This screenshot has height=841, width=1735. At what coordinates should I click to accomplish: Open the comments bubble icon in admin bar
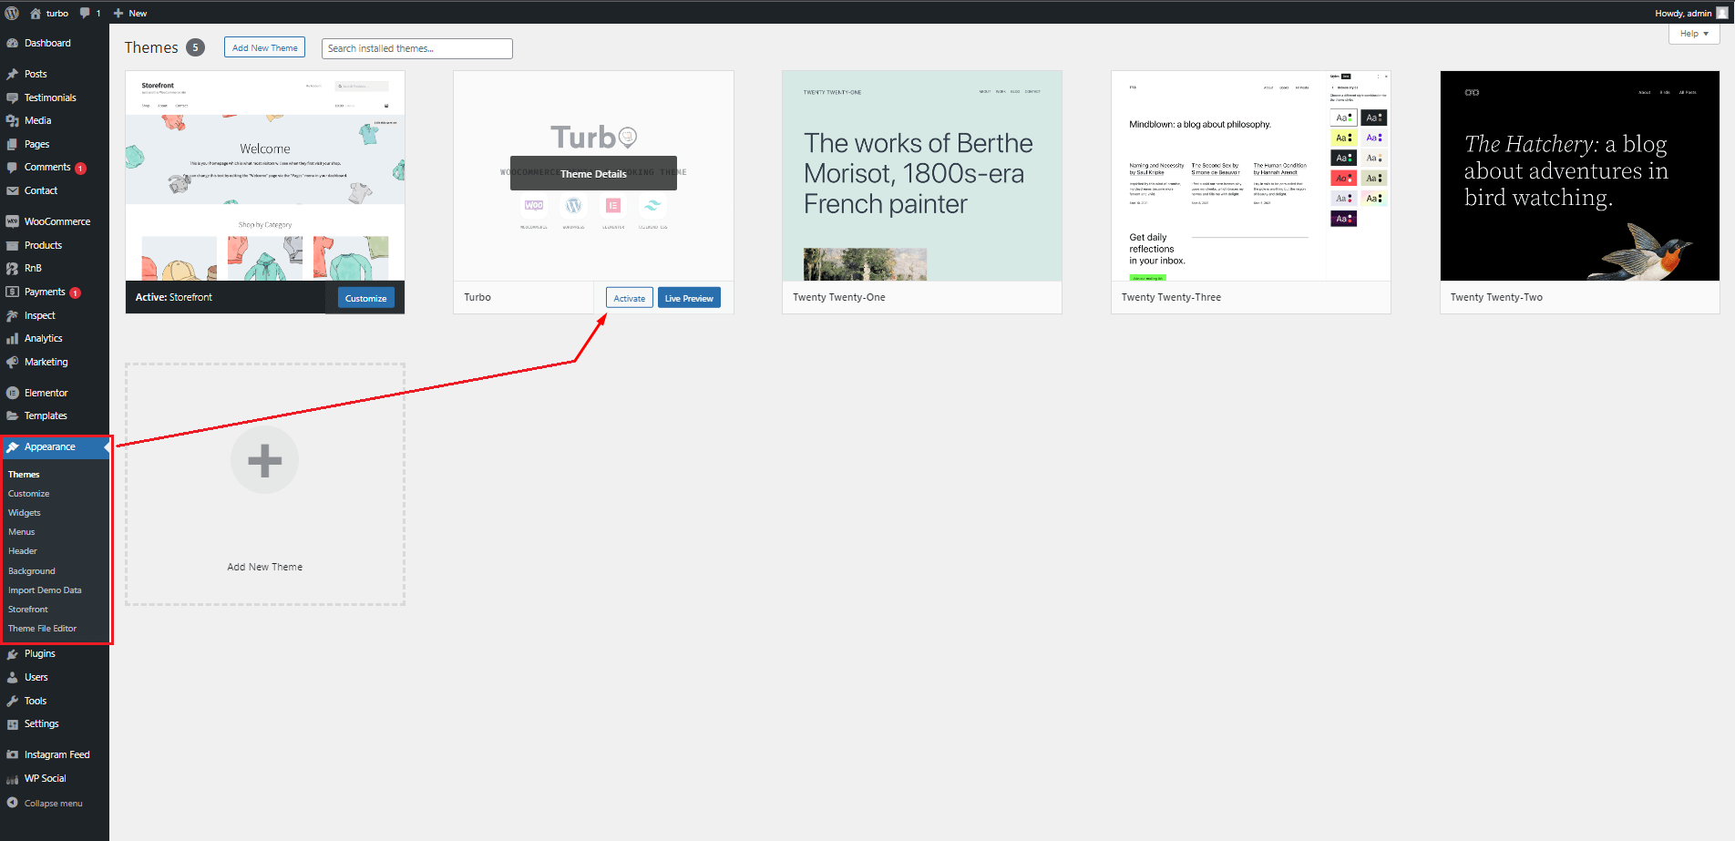[85, 13]
